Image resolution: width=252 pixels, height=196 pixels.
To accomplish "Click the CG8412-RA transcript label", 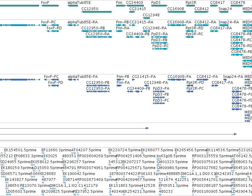I will pos(205,22).
